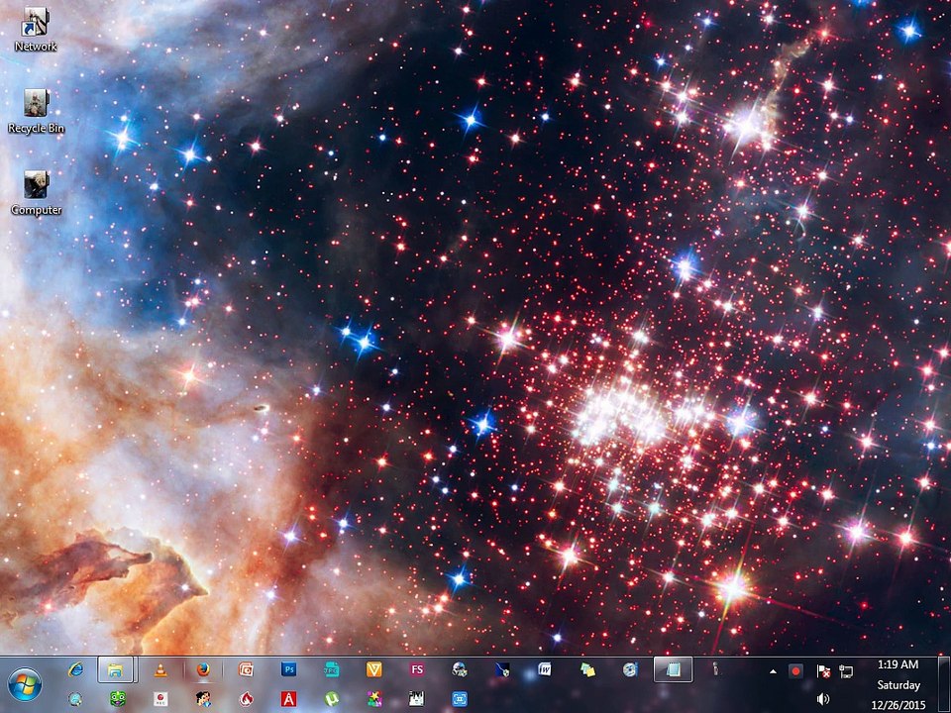This screenshot has width=951, height=713.
Task: Launch Adobe Photoshop from taskbar
Action: [288, 669]
